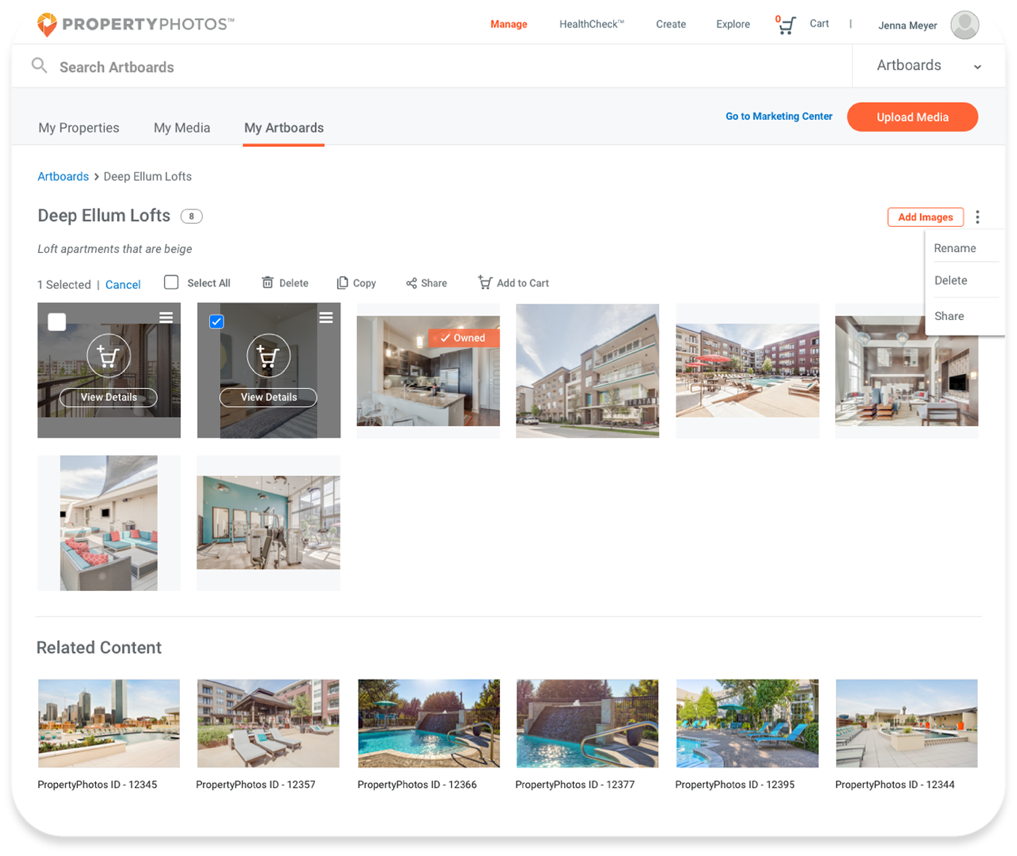Click the 'PropertyPhotos ID - 12395' caption
Image resolution: width=1017 pixels, height=856 pixels.
click(x=735, y=784)
